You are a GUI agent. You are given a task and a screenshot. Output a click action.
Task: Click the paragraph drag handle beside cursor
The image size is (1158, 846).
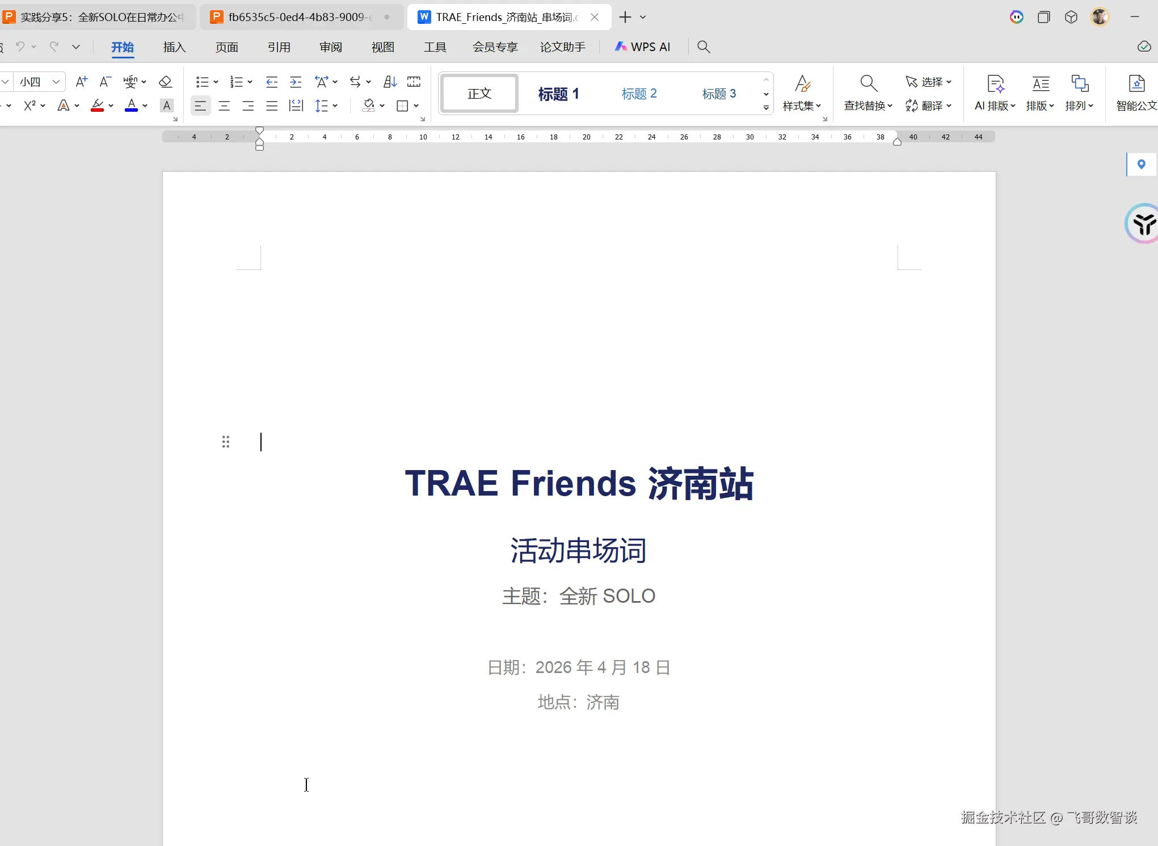click(x=226, y=442)
